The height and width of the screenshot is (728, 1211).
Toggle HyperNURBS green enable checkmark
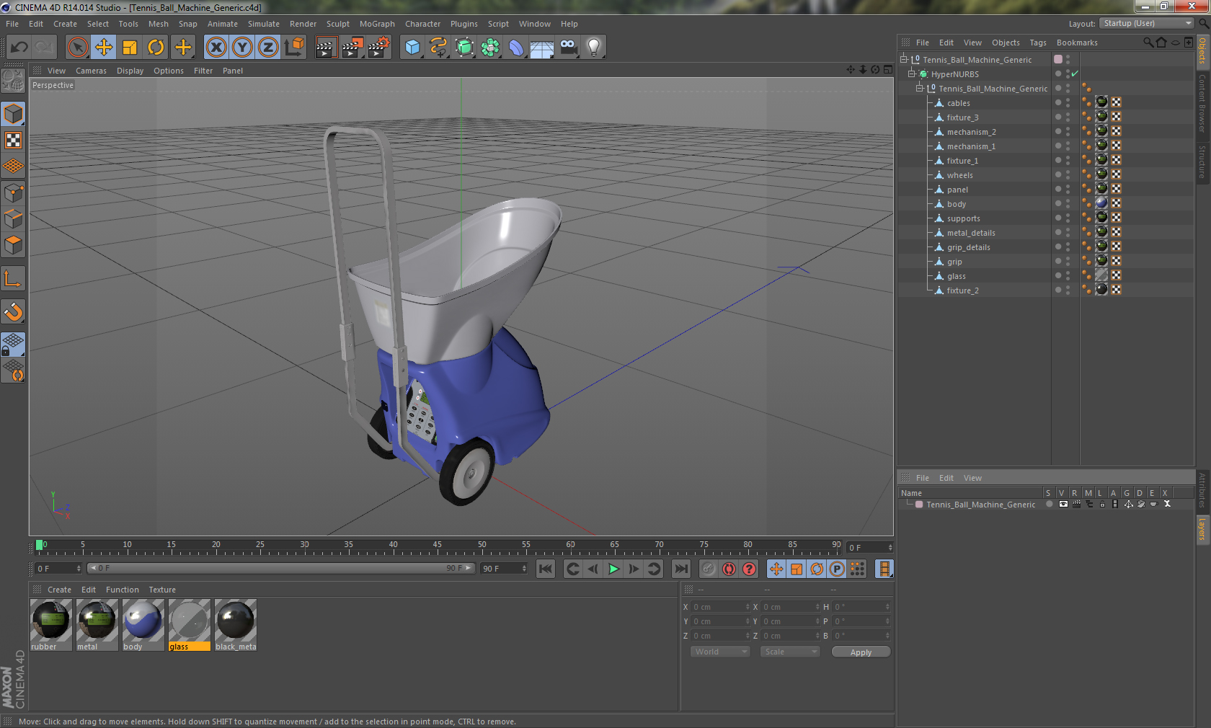click(1075, 74)
